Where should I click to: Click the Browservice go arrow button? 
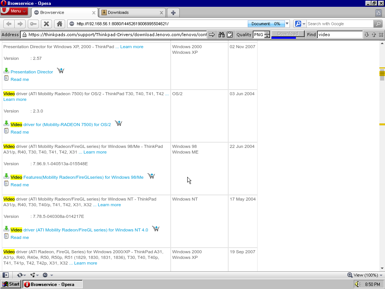(212, 35)
